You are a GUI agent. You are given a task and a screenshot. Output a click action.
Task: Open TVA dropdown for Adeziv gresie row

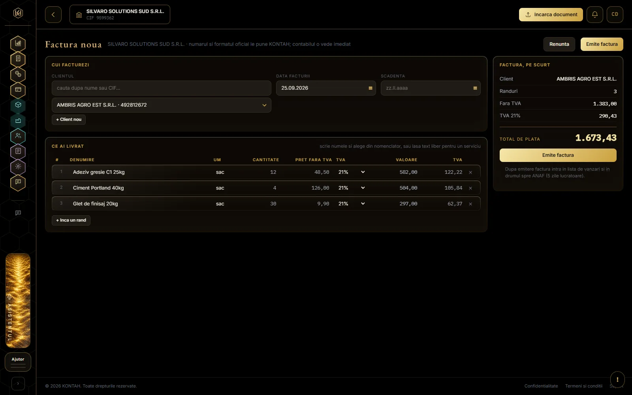(x=352, y=172)
